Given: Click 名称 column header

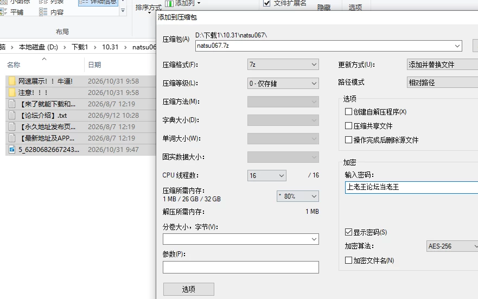Looking at the screenshot, I should point(14,65).
